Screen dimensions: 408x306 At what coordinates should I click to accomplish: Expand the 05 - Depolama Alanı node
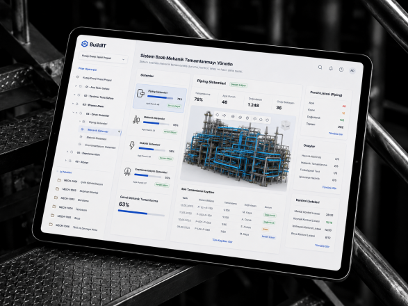(x=67, y=152)
